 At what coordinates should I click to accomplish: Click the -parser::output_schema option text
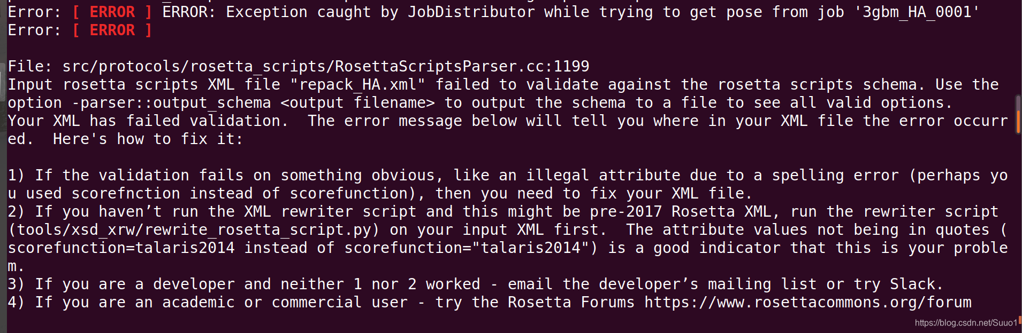tap(171, 103)
